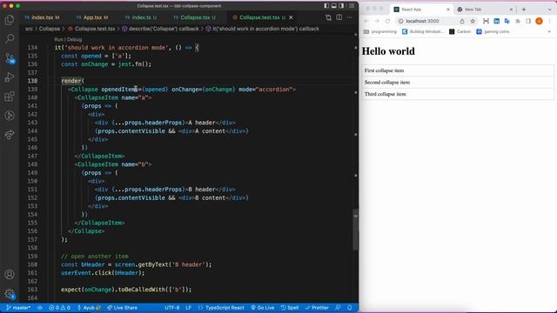Viewport: 557px width, 313px height.
Task: Open Source Control view with badge
Action: [x=10, y=58]
